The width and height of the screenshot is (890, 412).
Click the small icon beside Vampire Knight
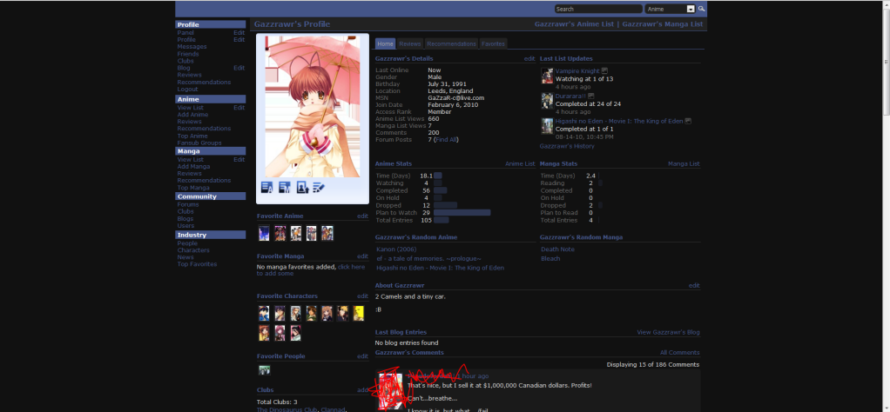pyautogui.click(x=604, y=70)
